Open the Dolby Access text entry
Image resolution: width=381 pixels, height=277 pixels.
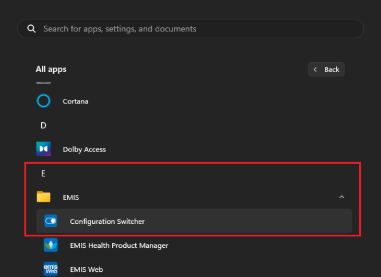pyautogui.click(x=84, y=149)
